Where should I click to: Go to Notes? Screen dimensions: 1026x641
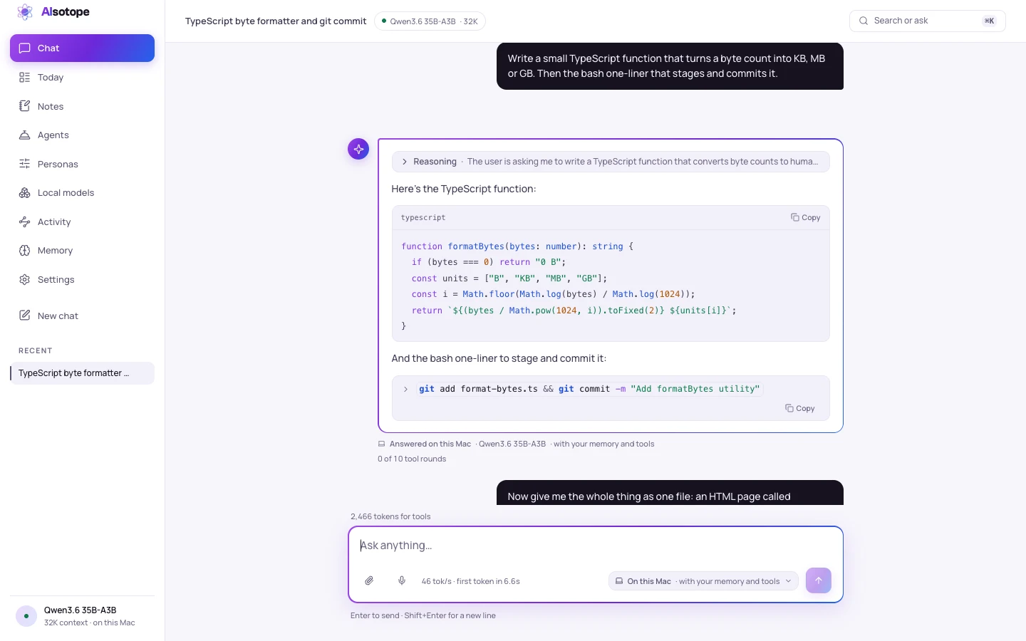(82, 106)
